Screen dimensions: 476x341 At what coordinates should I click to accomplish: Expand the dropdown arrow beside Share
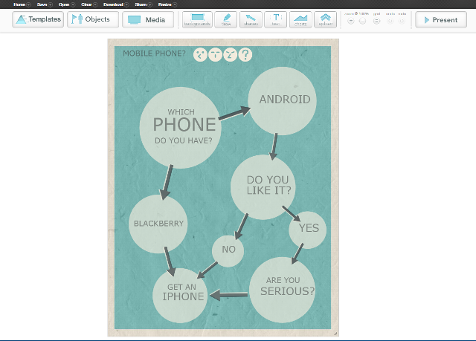point(150,5)
